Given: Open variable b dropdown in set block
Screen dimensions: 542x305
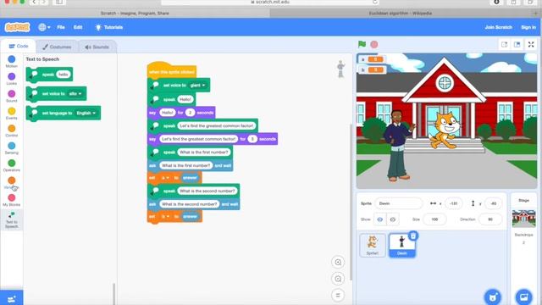Looking at the screenshot, I should point(165,217).
